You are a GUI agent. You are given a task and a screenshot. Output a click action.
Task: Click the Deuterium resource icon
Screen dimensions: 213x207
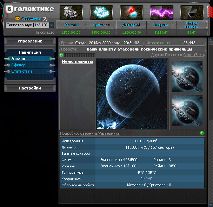pos(132,12)
